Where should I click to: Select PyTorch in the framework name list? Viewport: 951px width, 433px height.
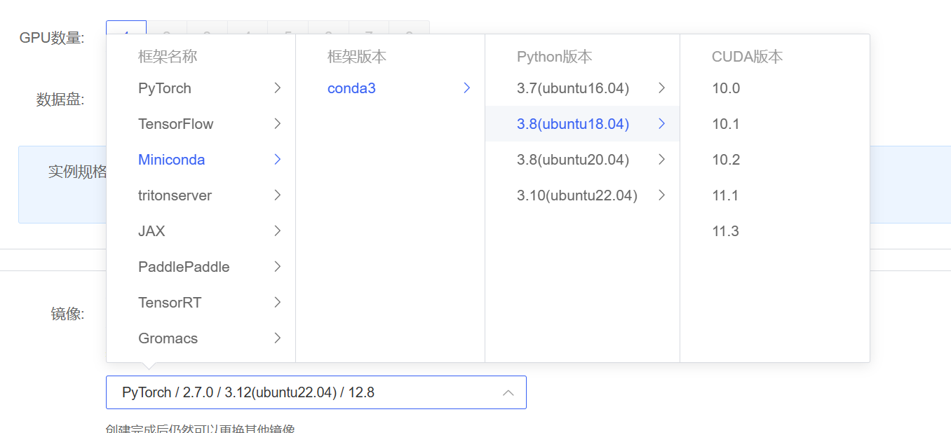(201, 88)
